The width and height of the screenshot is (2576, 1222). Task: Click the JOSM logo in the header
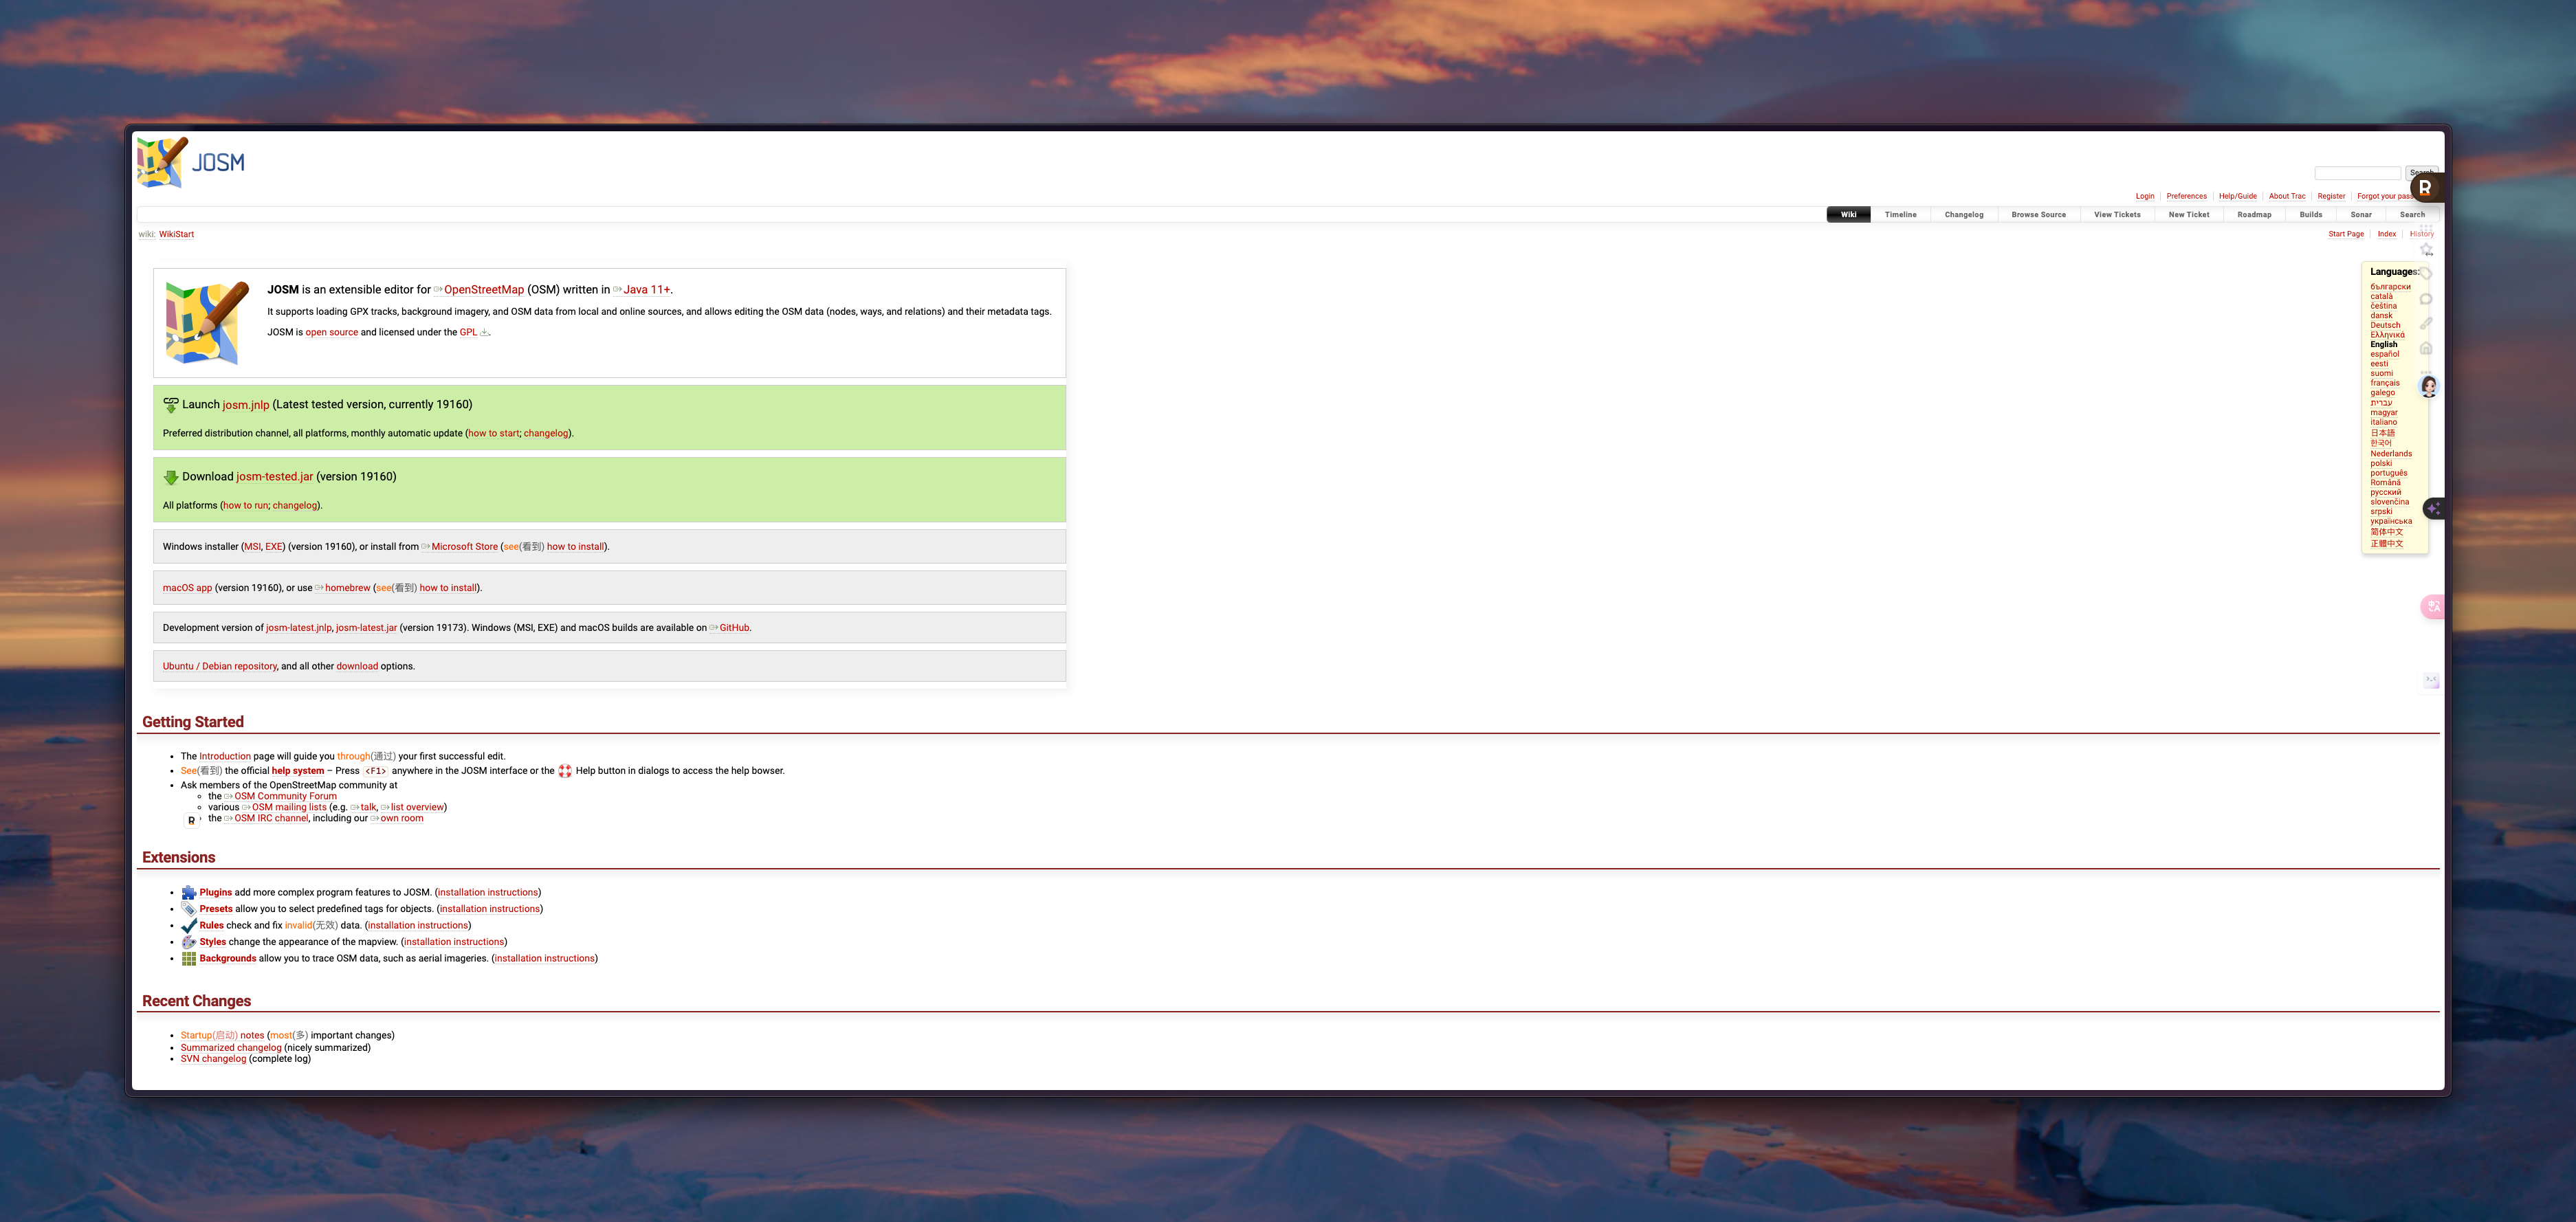(191, 162)
